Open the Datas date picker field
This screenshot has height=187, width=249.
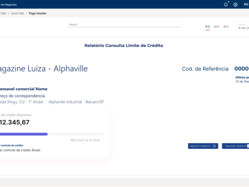[242, 26]
